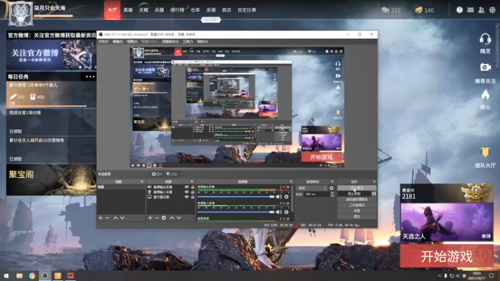500x281 pixels.
Task: Remove the selected OBS scene
Action: (107, 218)
